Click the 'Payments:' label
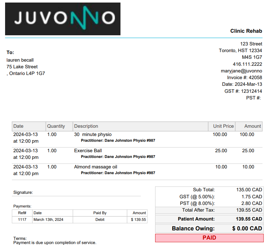 [22, 206]
